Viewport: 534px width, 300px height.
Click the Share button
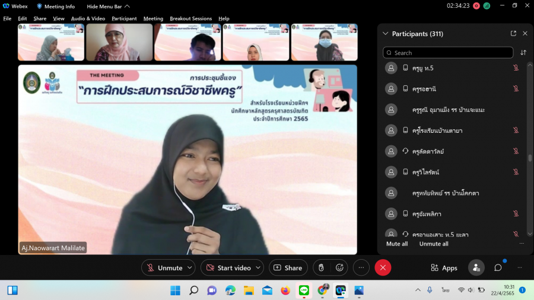tap(288, 268)
